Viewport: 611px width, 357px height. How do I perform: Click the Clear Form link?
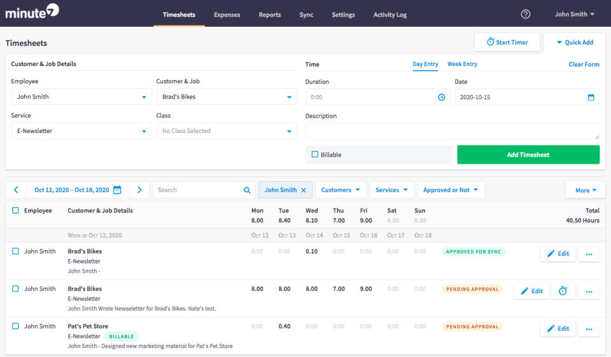click(584, 64)
